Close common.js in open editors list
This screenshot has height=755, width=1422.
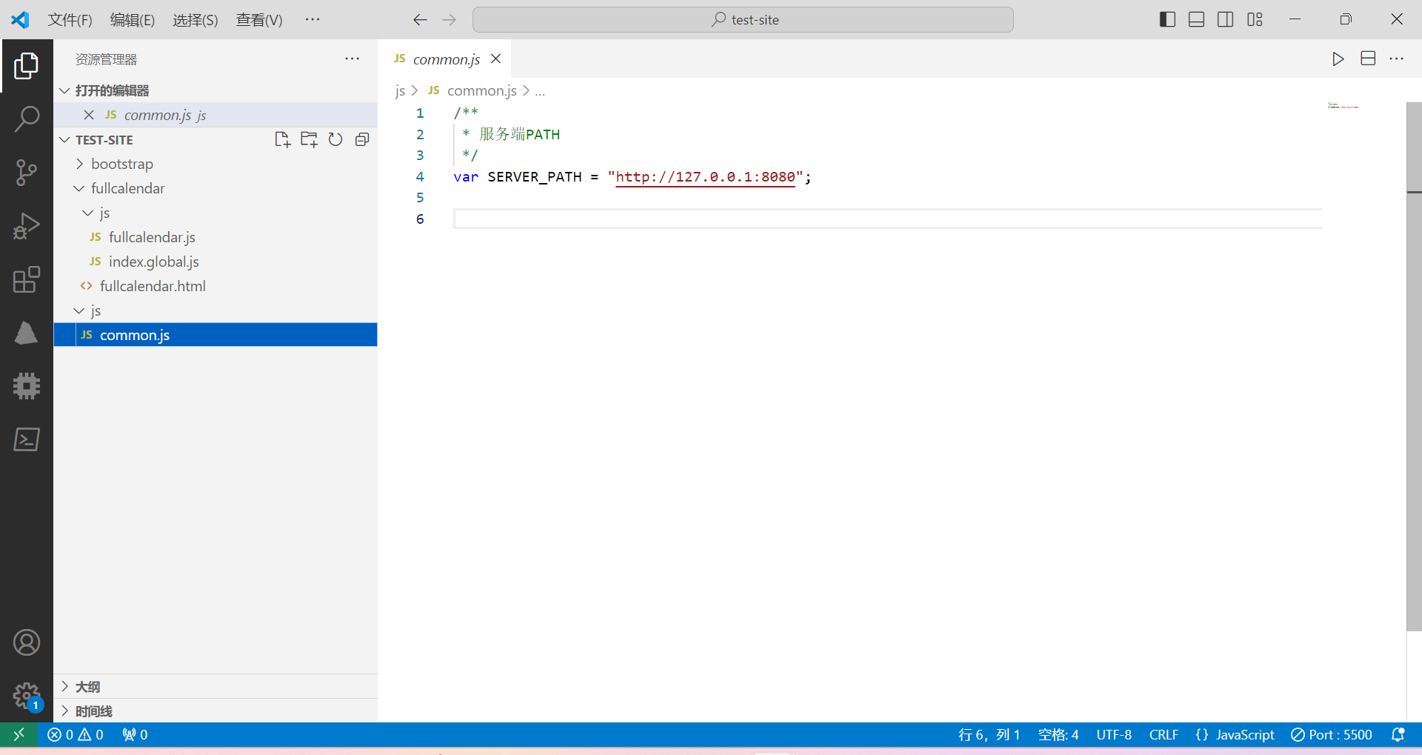[x=89, y=115]
